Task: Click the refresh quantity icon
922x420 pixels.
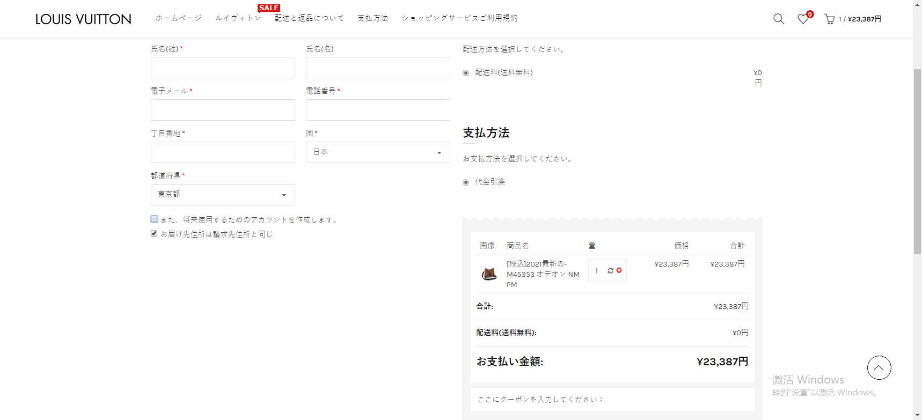Action: click(x=610, y=271)
